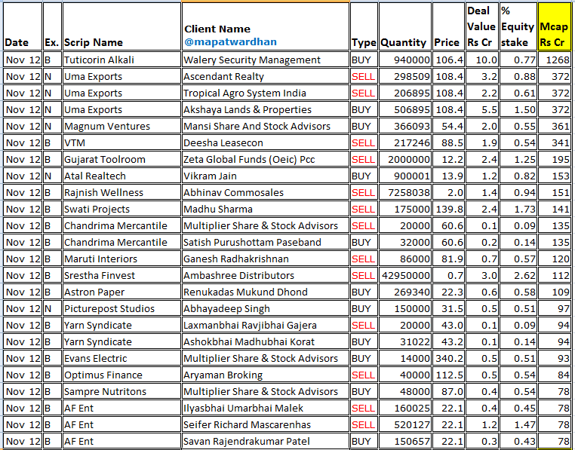The image size is (575, 450).
Task: Select the BUY cell in Vikram Jain row
Action: pyautogui.click(x=364, y=176)
